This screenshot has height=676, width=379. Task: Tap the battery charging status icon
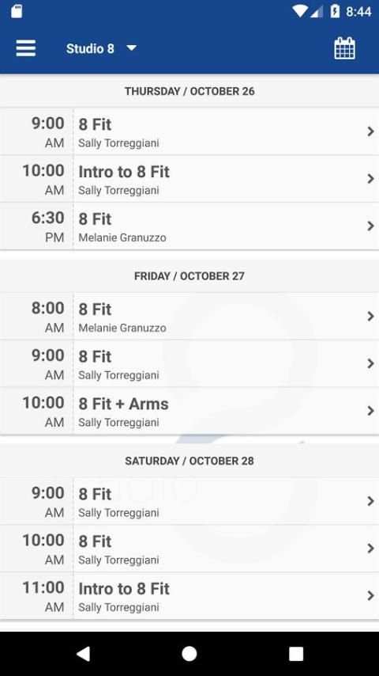click(x=335, y=11)
